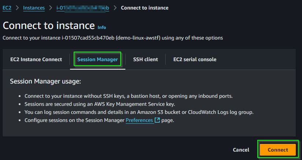302x160 pixels.
Task: Click the Connect to instance breadcrumb text
Action: click(x=145, y=8)
